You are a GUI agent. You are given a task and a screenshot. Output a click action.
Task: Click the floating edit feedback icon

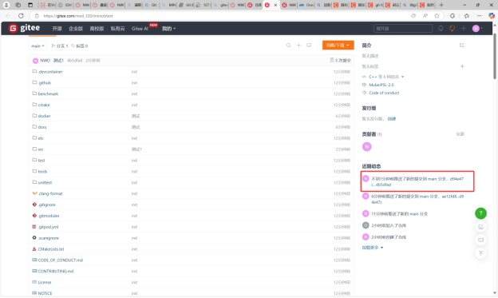coord(481,227)
